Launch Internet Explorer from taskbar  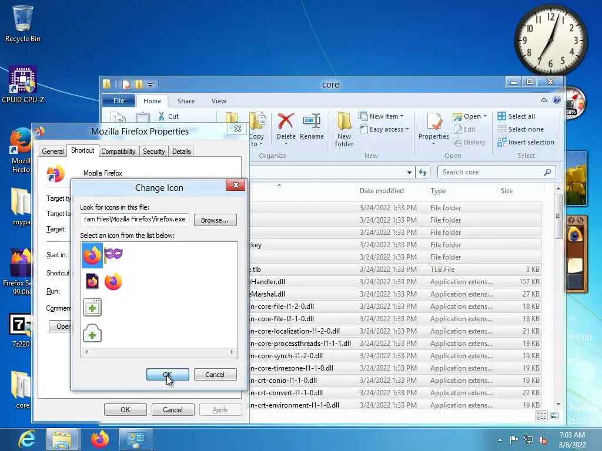pyautogui.click(x=27, y=439)
